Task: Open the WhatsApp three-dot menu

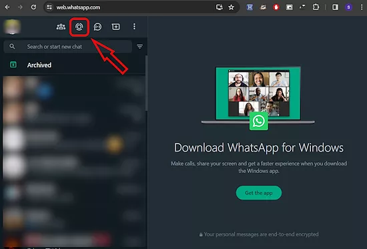Action: (134, 27)
